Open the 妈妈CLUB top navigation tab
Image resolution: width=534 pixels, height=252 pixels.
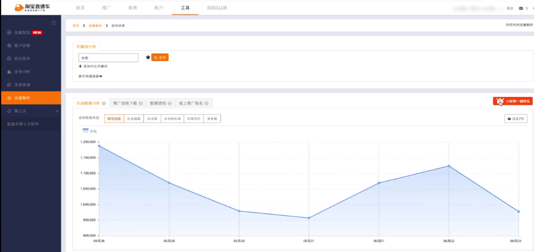click(x=216, y=8)
